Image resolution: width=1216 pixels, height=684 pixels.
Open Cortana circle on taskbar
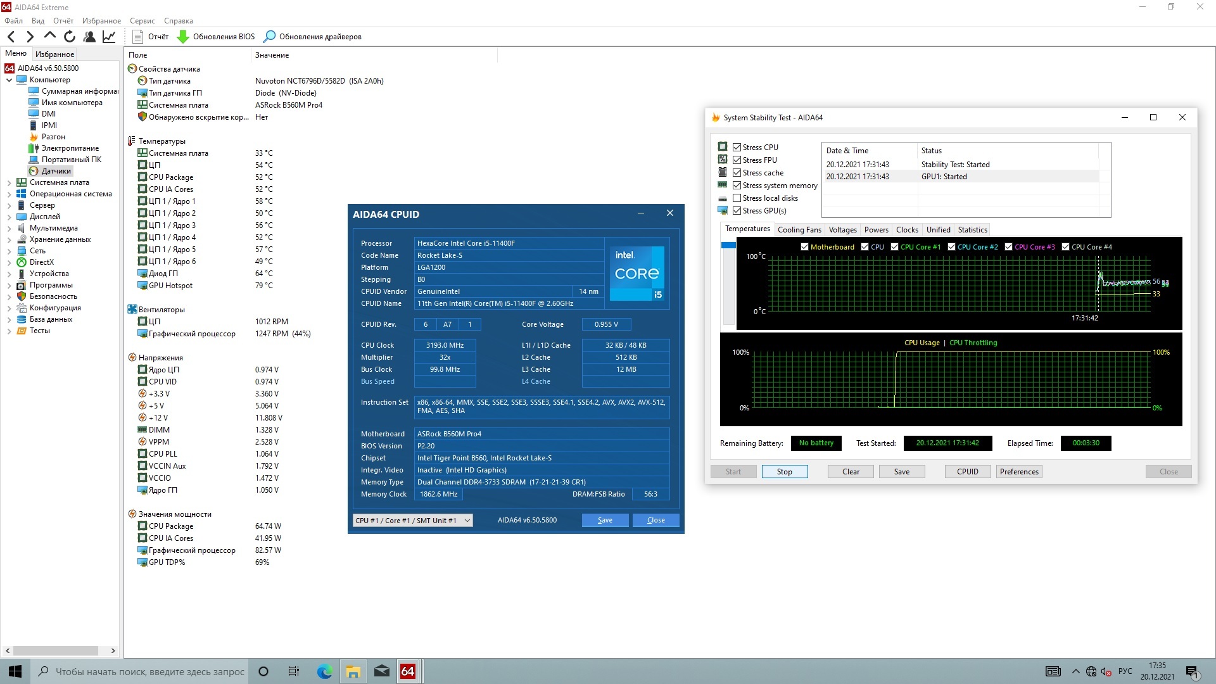coord(263,671)
